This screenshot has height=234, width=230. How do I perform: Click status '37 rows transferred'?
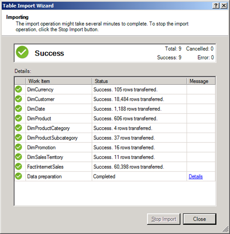point(124,138)
